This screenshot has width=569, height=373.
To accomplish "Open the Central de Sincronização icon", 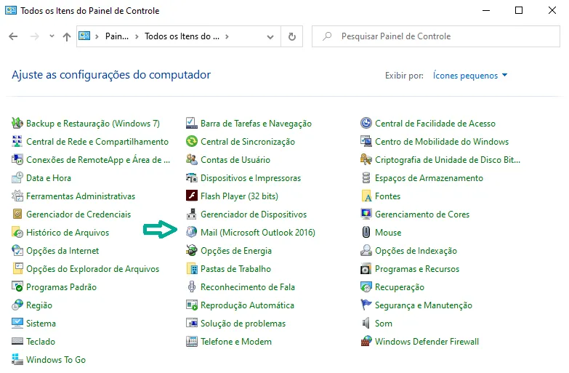I will pos(192,141).
